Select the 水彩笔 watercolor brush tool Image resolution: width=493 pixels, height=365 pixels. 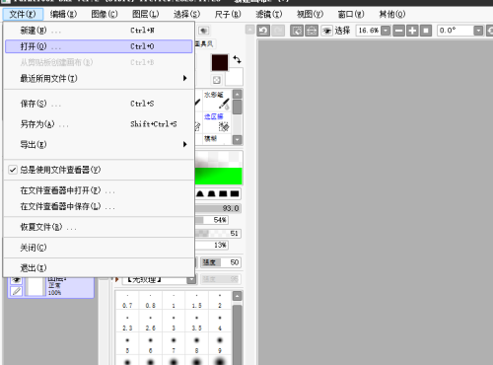point(217,101)
